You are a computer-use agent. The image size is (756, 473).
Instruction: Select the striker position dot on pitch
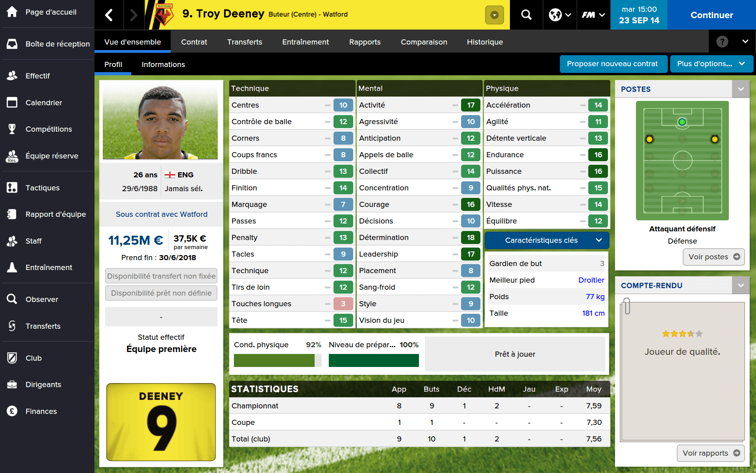tap(682, 122)
